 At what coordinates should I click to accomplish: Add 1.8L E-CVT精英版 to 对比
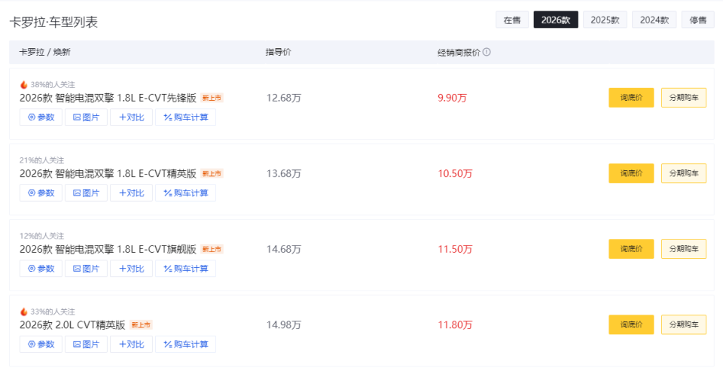tap(131, 193)
